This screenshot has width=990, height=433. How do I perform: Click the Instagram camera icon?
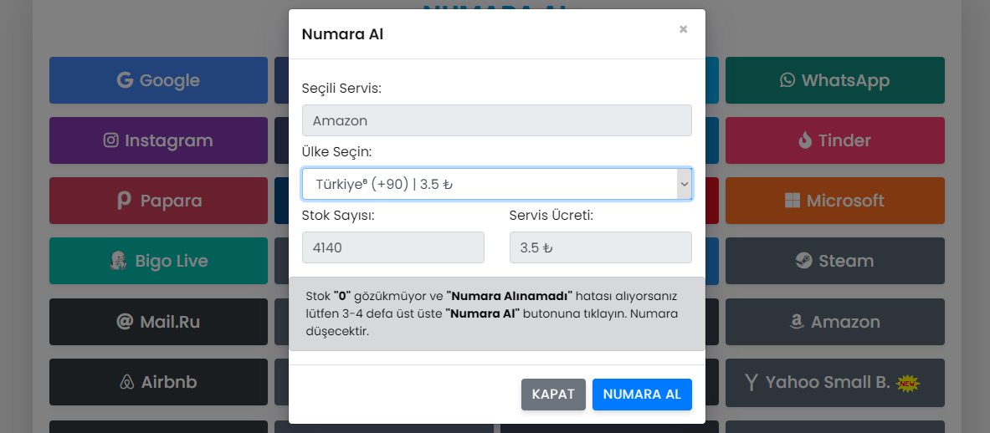click(111, 140)
